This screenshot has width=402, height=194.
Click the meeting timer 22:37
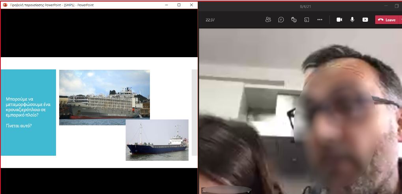210,20
